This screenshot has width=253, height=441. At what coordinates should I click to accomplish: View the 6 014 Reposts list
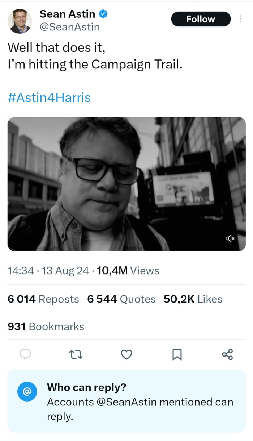click(43, 299)
